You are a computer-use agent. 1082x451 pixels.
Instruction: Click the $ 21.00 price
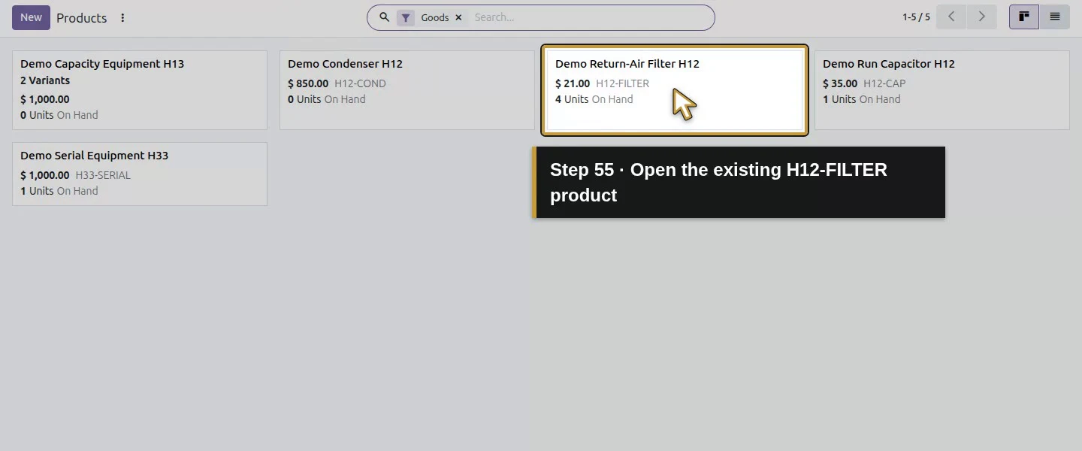573,83
